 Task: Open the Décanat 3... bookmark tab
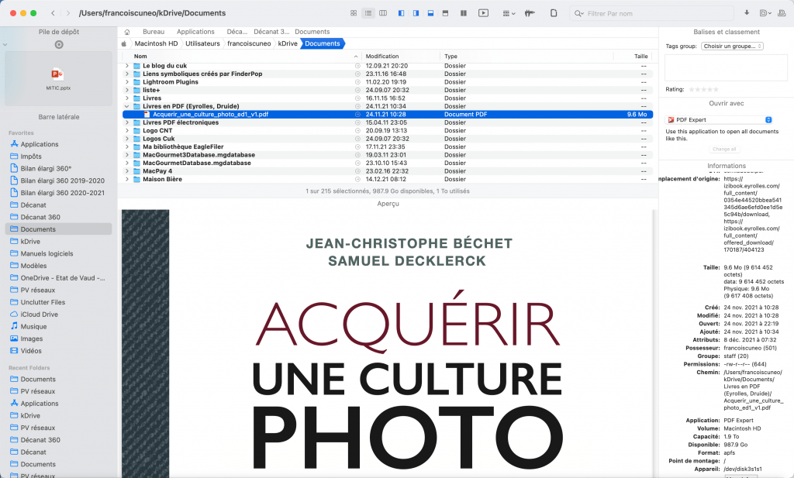click(271, 31)
